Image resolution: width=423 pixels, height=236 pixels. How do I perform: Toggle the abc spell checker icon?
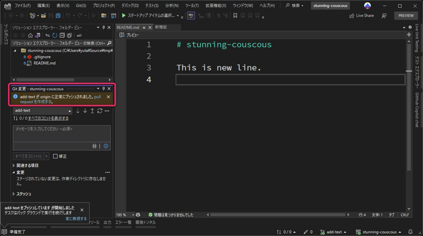click(x=191, y=16)
